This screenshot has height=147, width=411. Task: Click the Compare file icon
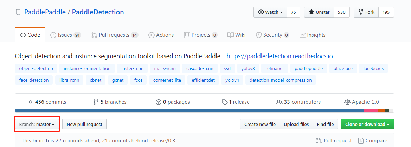(361, 141)
